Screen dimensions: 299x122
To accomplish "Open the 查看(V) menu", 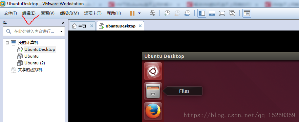I will coord(47,13).
